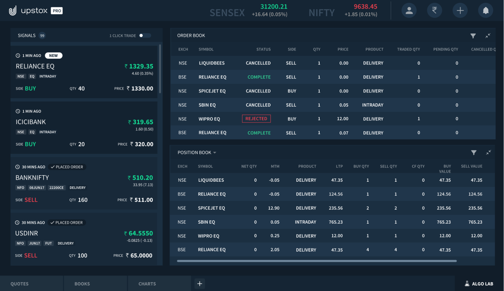The image size is (504, 291).
Task: Expand the Position Book dropdown
Action: click(x=215, y=153)
